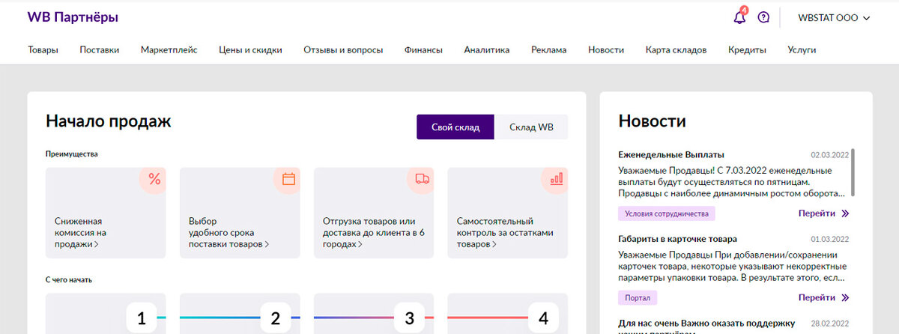Switch to the Склад WB option
Image resolution: width=899 pixels, height=334 pixels.
click(x=531, y=127)
